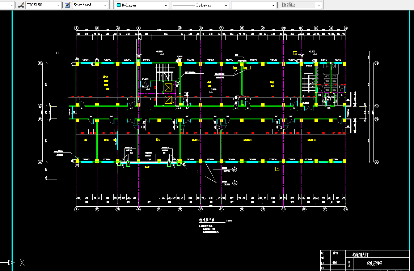The height and width of the screenshot is (271, 414).
Task: Select the central staircase symbol
Action: click(x=165, y=72)
